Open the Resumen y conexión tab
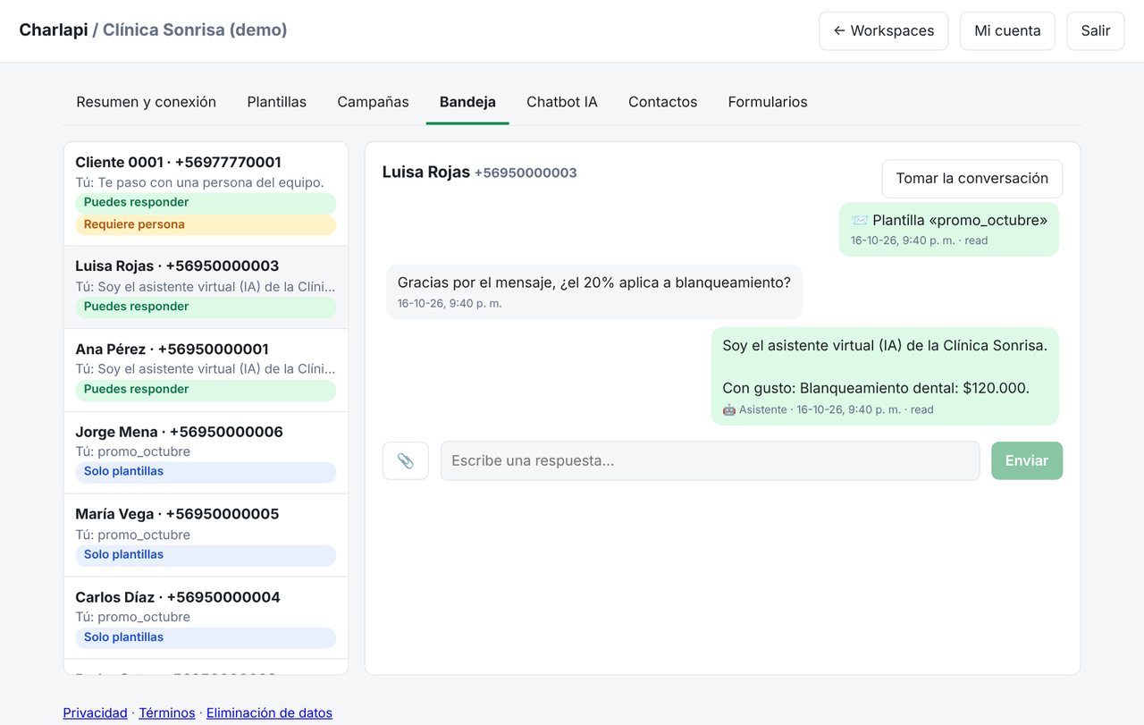The width and height of the screenshot is (1144, 725). tap(147, 102)
